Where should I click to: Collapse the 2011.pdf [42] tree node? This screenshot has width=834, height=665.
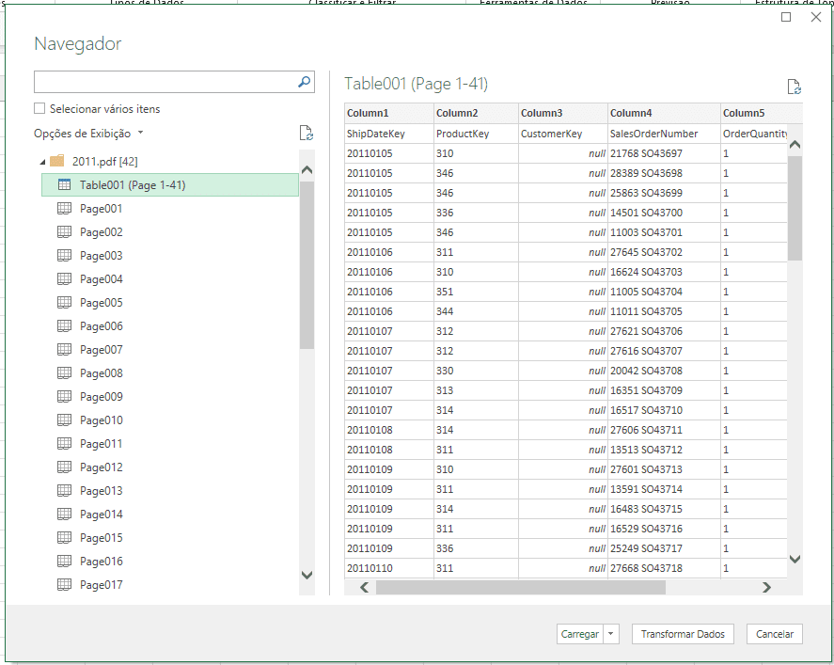[x=42, y=162]
